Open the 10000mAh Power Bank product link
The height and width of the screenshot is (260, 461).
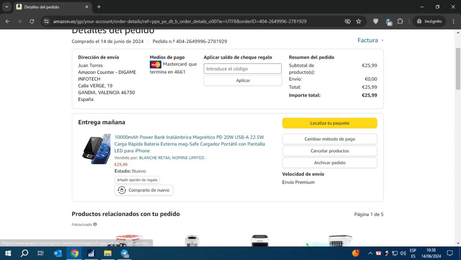pyautogui.click(x=189, y=144)
